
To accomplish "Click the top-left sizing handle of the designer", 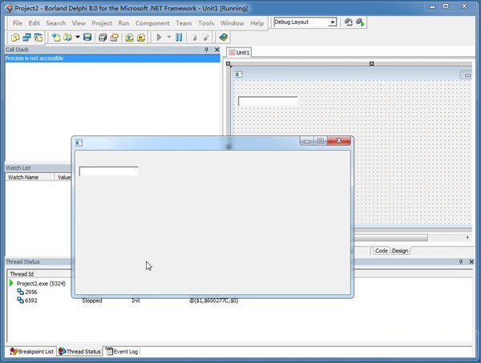I will pyautogui.click(x=228, y=64).
